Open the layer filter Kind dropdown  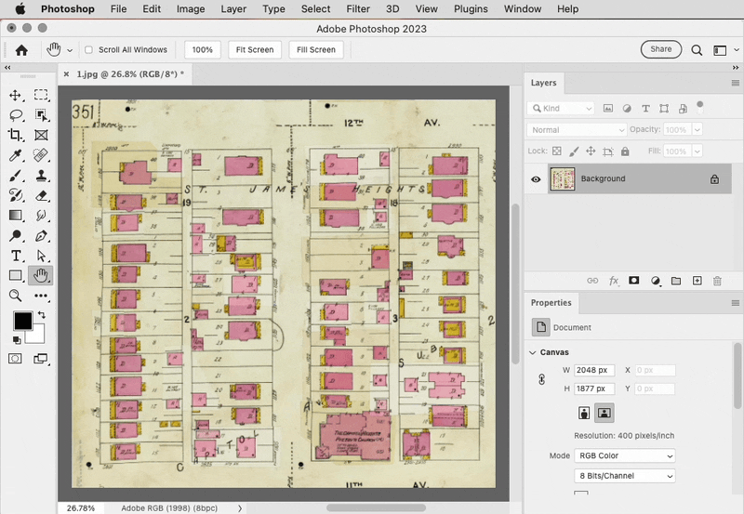click(561, 108)
